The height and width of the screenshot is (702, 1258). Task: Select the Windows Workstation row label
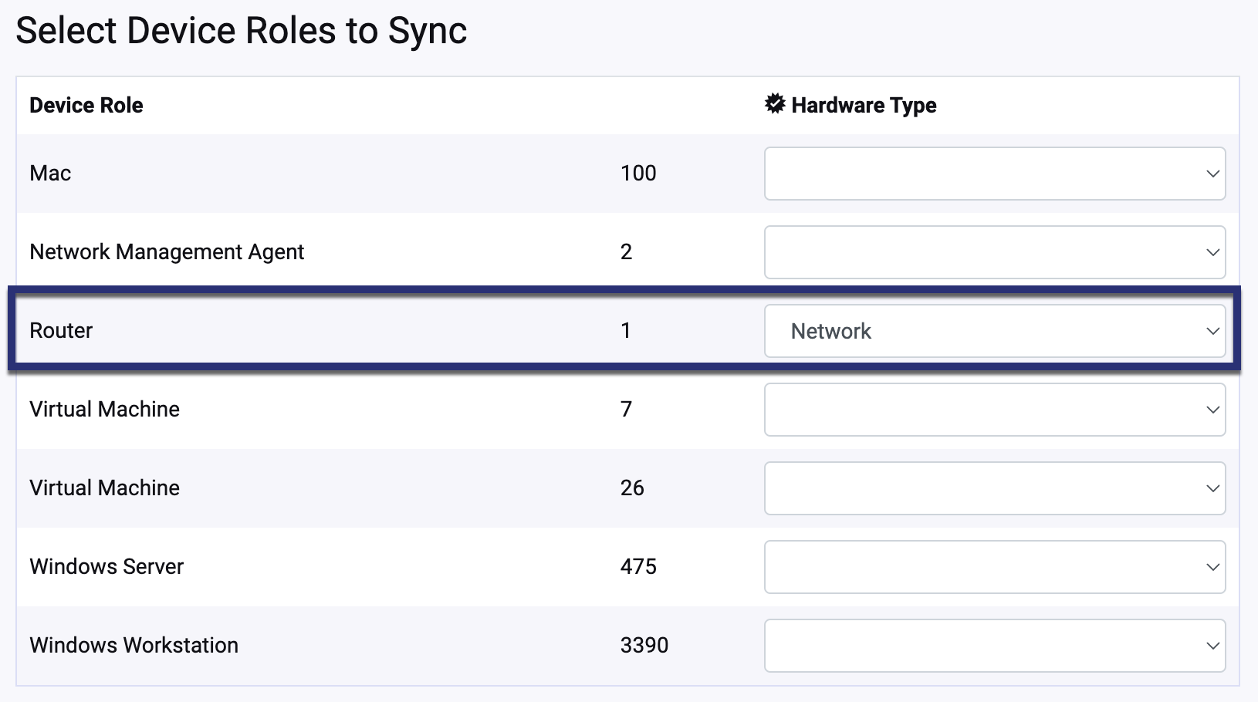tap(134, 645)
